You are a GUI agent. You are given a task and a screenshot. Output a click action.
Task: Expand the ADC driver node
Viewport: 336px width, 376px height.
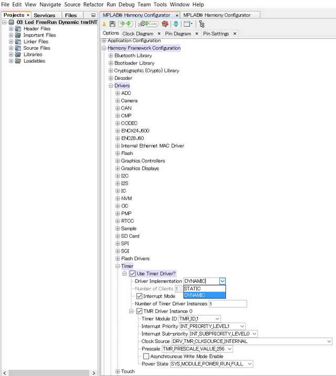(x=118, y=93)
